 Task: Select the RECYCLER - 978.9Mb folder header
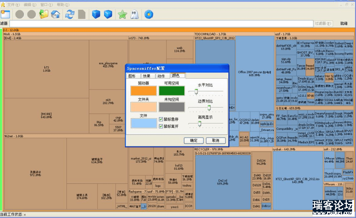233,149
